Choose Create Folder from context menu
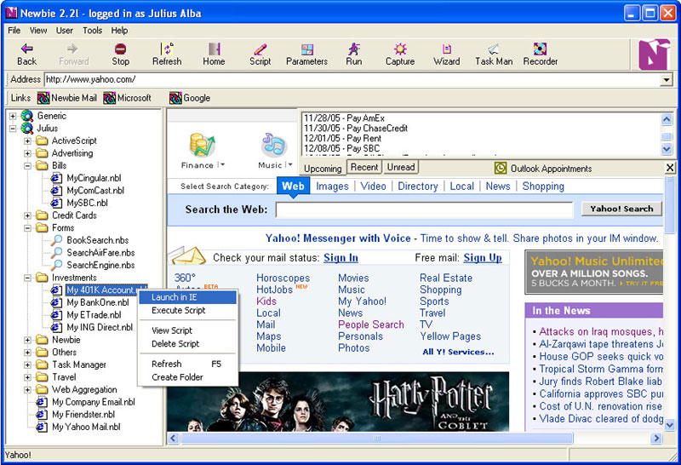This screenshot has height=465, width=681. [x=187, y=377]
